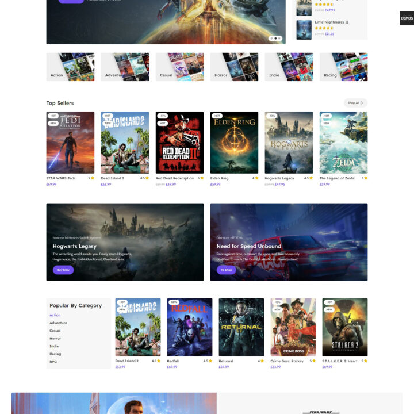Viewport: 414px width, 414px height.
Task: Select the S.T.A.L.K.E.R. 2 cover image
Action: pyautogui.click(x=345, y=327)
